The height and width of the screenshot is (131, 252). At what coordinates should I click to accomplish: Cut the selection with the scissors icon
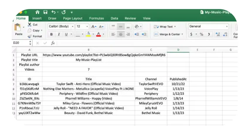(x=30, y=25)
